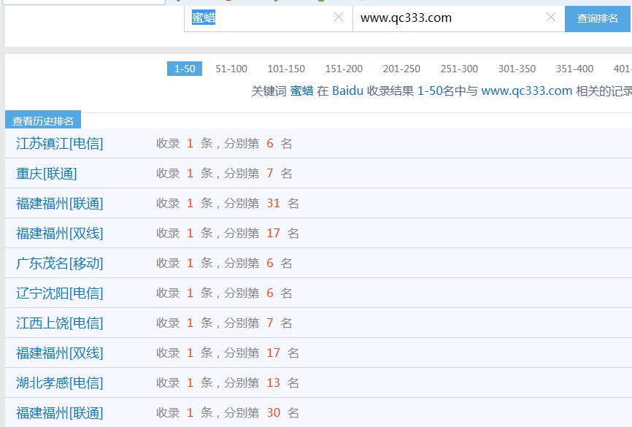
Task: Click the 江西上饶[电信] node link
Action: [60, 323]
